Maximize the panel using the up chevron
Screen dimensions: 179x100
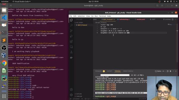pyautogui.click(x=173, y=71)
